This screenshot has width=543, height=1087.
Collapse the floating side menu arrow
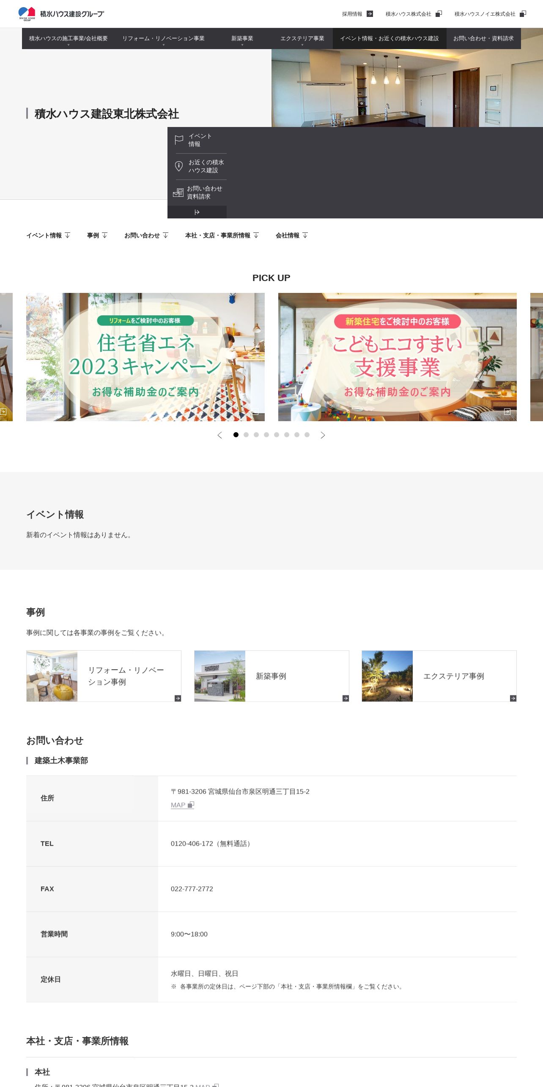pos(197,212)
